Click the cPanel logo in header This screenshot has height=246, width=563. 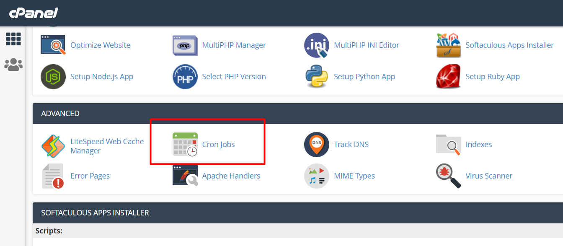[x=34, y=13]
